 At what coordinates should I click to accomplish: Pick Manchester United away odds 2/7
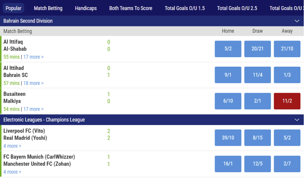tap(287, 164)
